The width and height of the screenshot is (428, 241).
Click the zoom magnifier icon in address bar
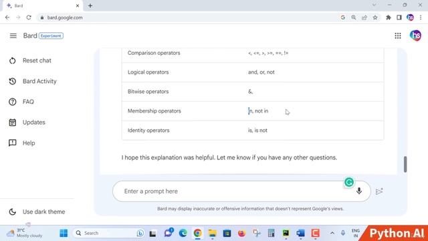point(354,17)
